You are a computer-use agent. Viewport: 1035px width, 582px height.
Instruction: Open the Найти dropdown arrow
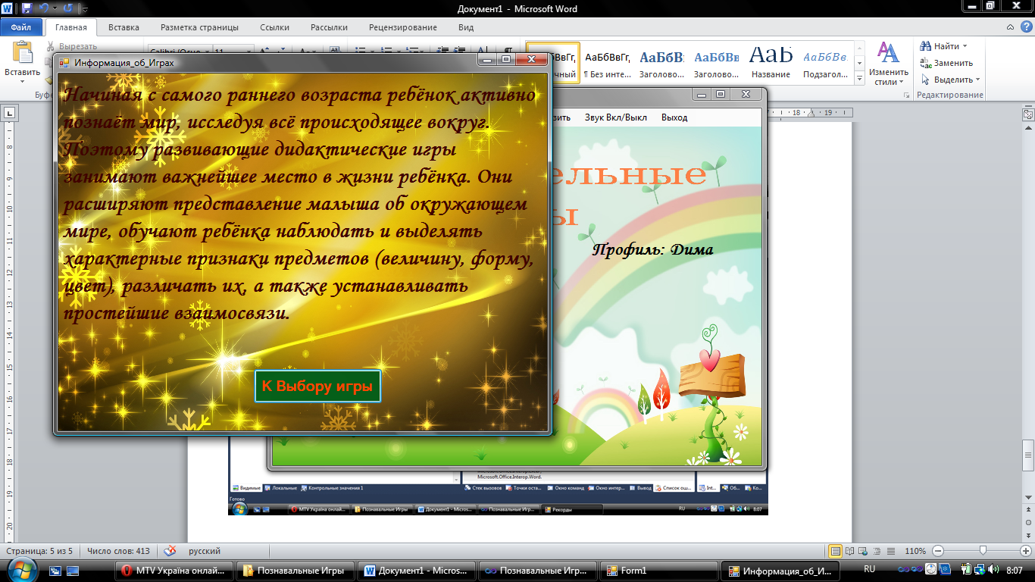(x=965, y=46)
